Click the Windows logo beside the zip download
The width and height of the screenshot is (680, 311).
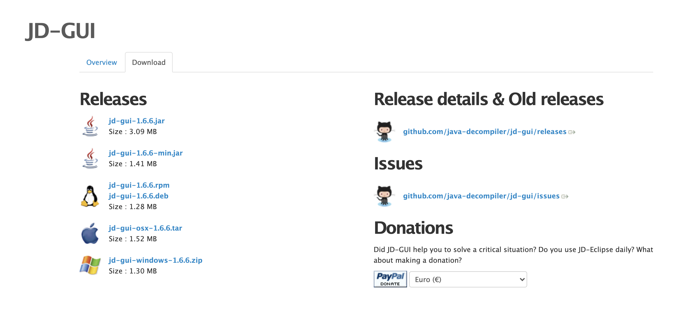91,265
